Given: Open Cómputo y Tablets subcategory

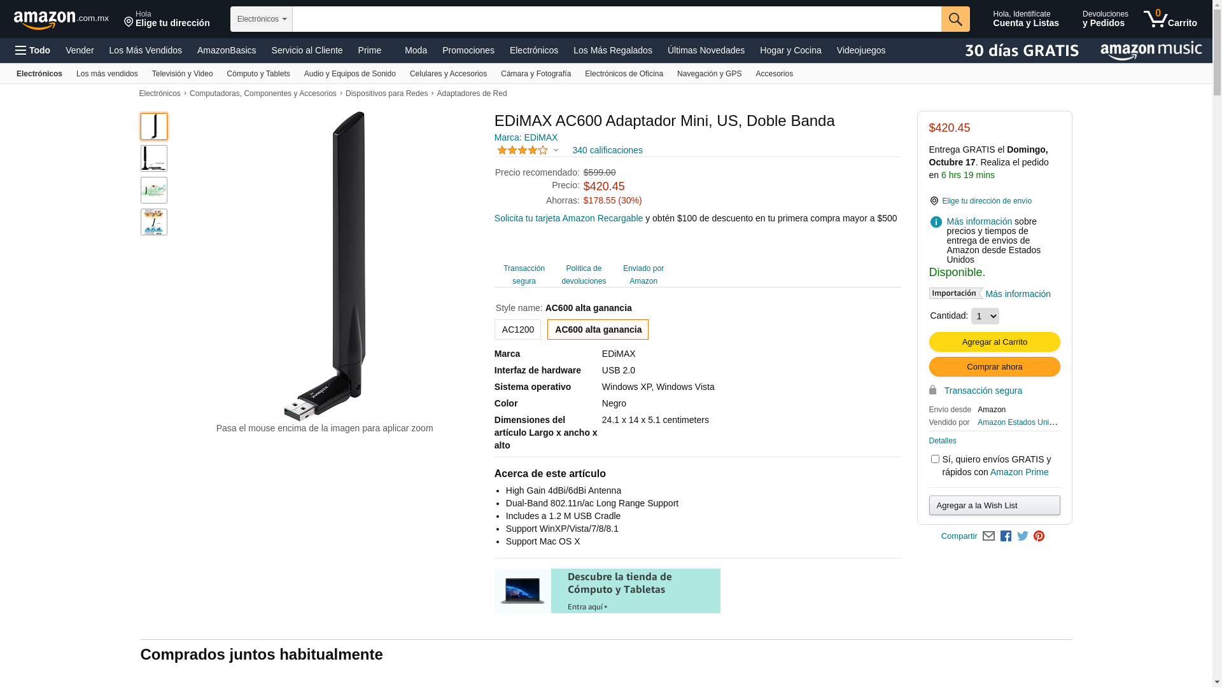Looking at the screenshot, I should coord(258,74).
